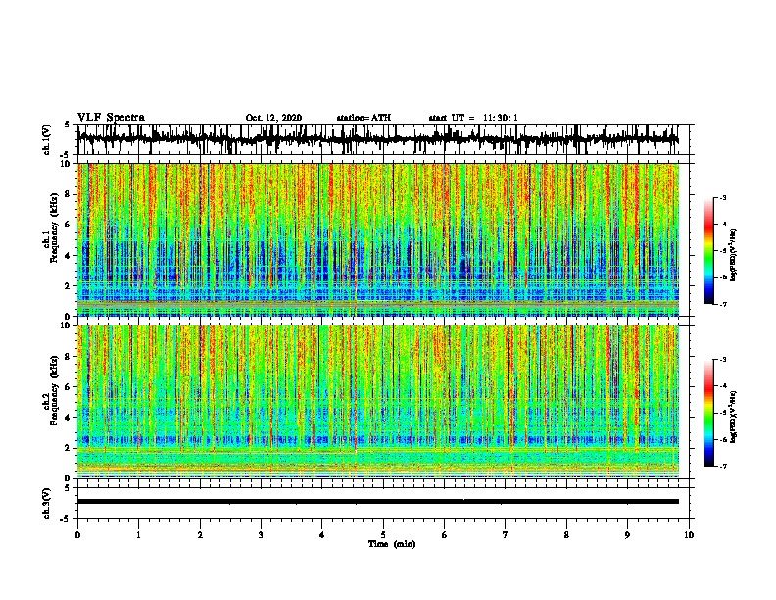Viewport: 776px width, 600px height.
Task: Click the "10" kHz tick on ch.1 axis
Action: click(66, 164)
